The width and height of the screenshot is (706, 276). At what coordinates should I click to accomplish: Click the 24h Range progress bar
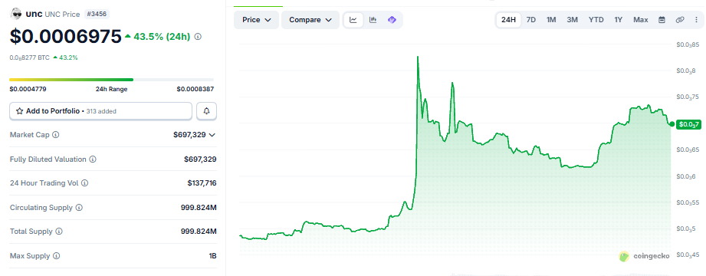[112, 80]
